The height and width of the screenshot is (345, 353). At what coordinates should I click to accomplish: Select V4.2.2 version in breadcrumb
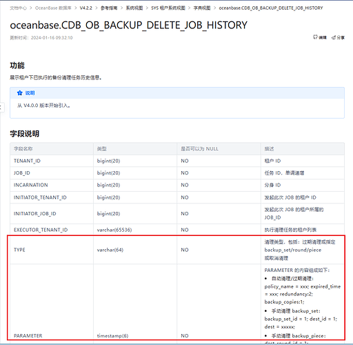[86, 8]
